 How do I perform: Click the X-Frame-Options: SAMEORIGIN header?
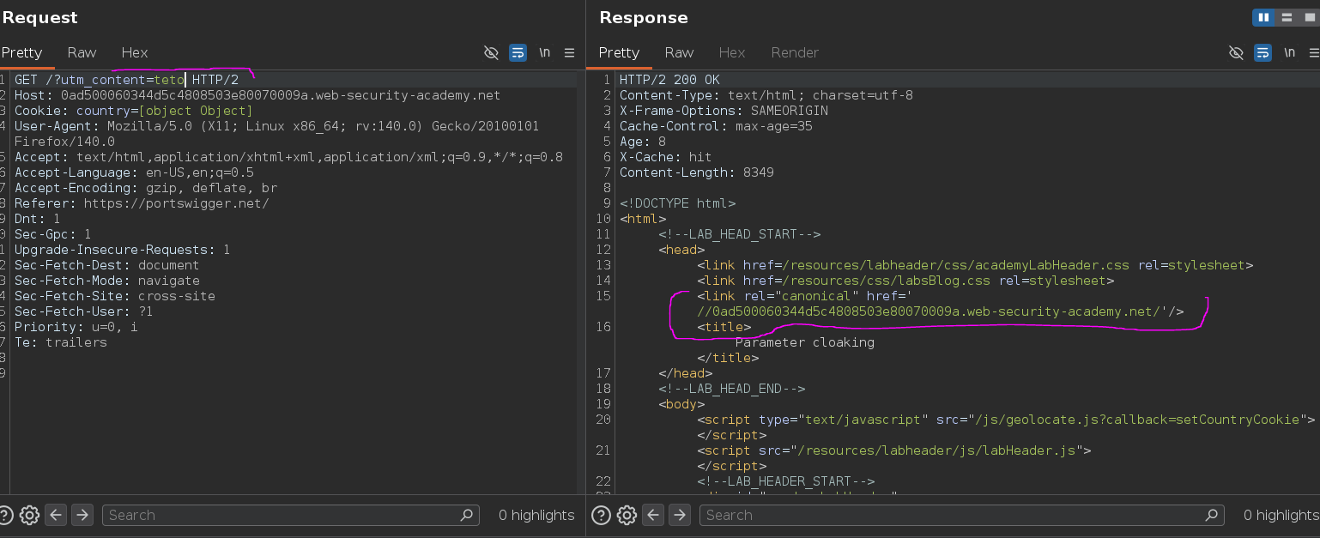tap(724, 111)
